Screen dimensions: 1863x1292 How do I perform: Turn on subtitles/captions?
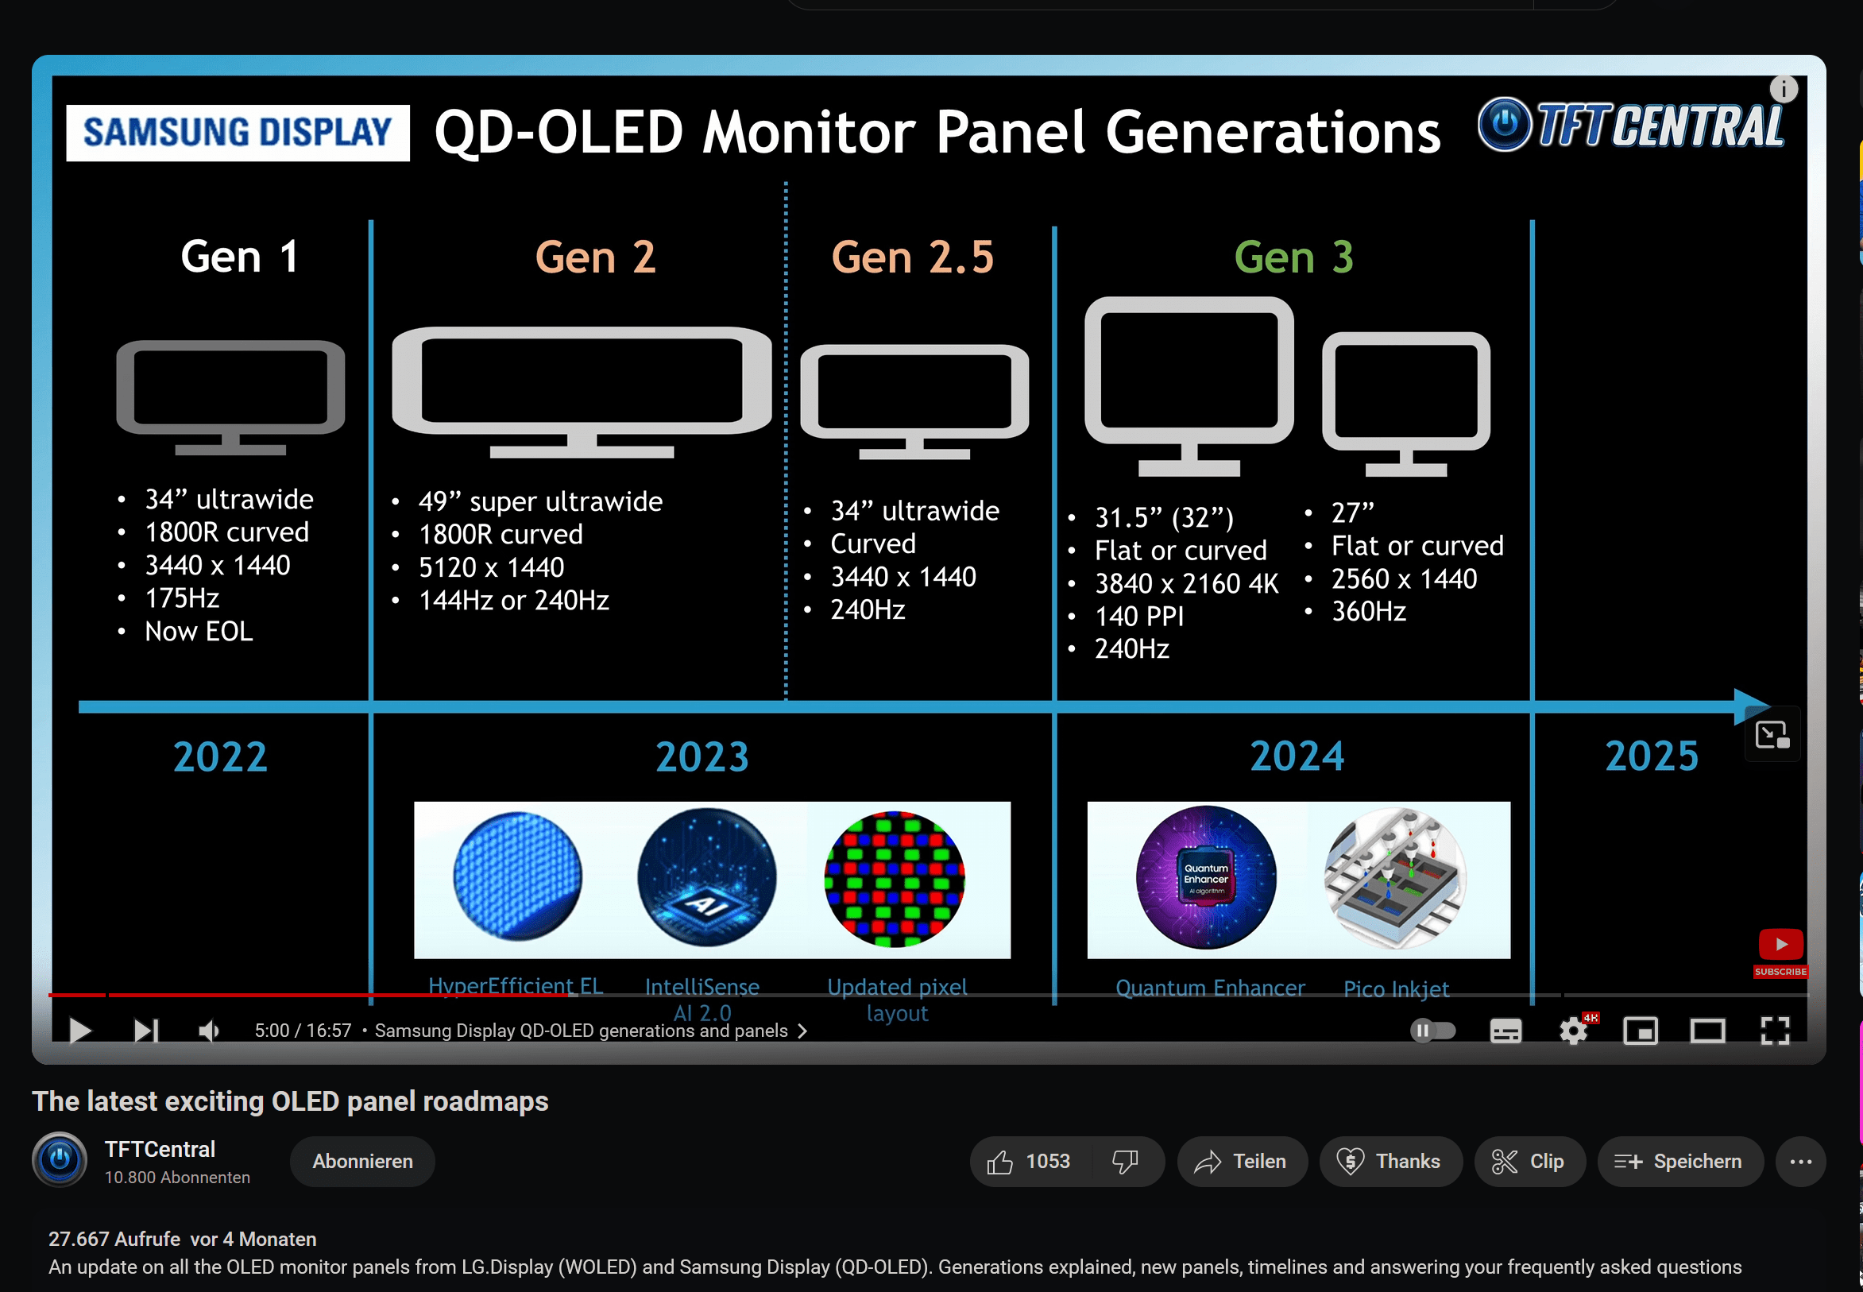(1505, 1031)
